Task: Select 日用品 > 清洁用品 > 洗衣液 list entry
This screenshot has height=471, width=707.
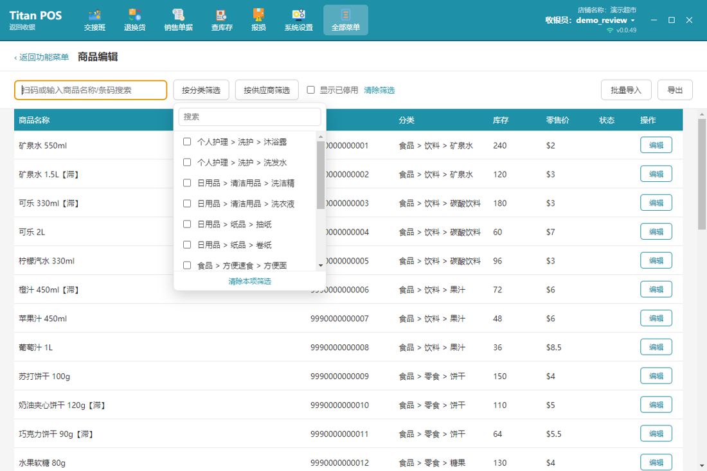Action: (x=246, y=204)
